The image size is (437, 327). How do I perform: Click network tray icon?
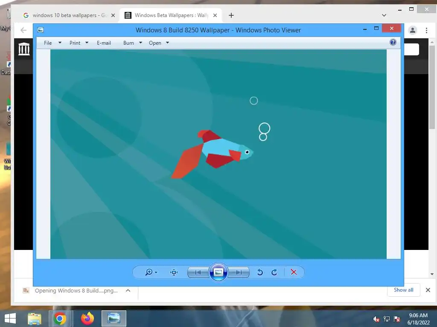[387, 319]
